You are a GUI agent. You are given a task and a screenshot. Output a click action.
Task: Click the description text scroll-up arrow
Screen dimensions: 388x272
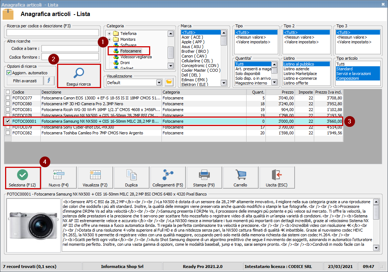tap(376, 202)
